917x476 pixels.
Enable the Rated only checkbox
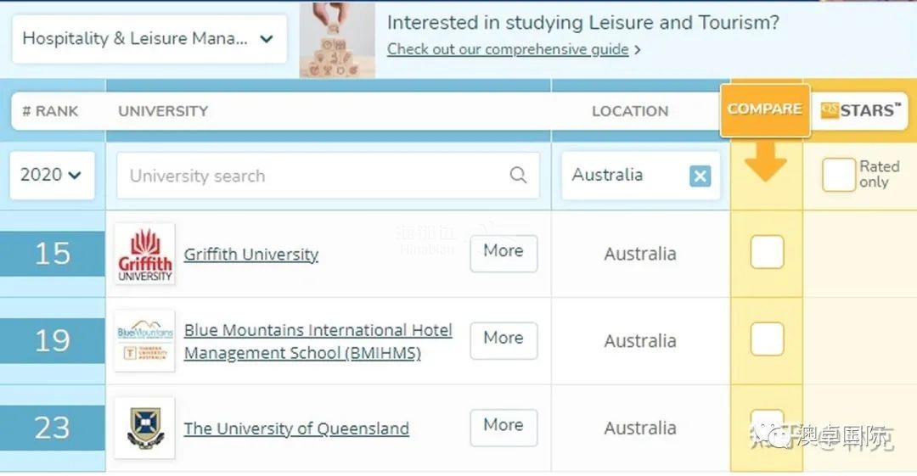tap(838, 175)
